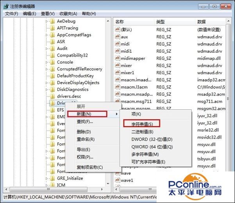
Task: Expand the AppCompatFlags tree node
Action: pos(46,35)
